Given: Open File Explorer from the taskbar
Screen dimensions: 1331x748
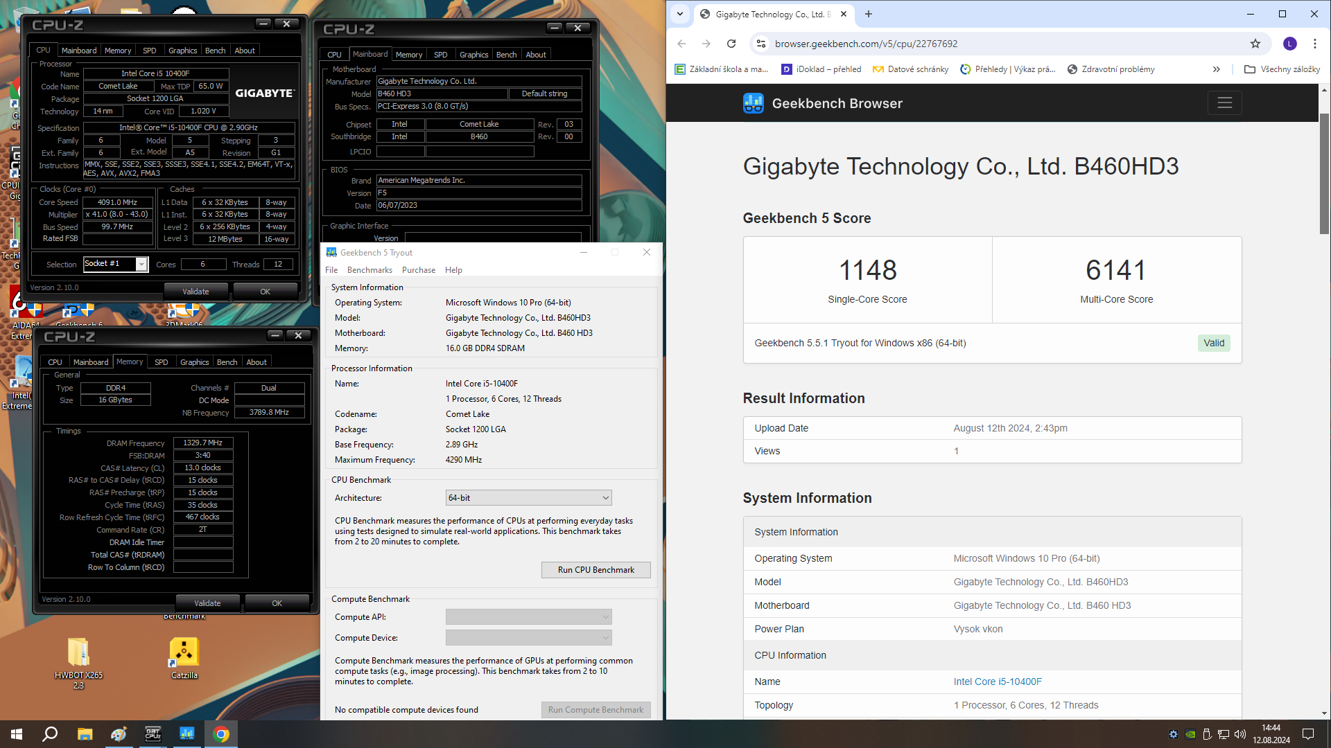Looking at the screenshot, I should [85, 734].
